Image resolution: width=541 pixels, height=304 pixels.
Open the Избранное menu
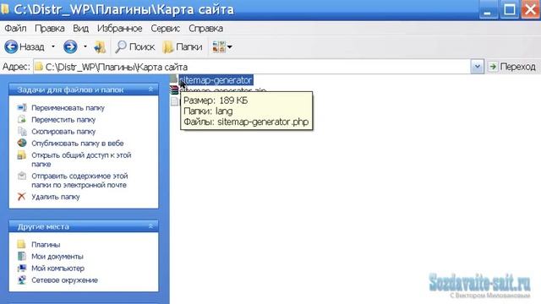120,28
